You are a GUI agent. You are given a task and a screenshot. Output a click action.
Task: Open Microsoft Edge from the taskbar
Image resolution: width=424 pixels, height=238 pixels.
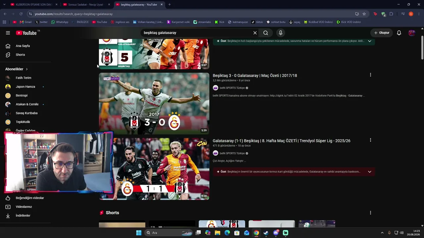click(x=227, y=233)
